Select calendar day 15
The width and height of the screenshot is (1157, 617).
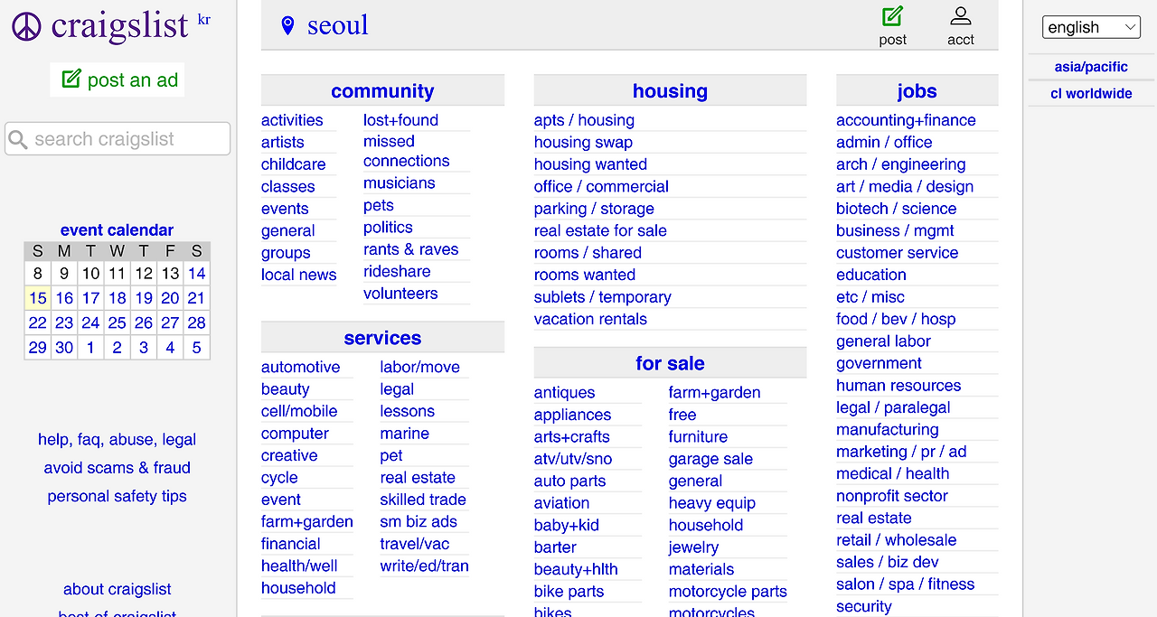(37, 298)
